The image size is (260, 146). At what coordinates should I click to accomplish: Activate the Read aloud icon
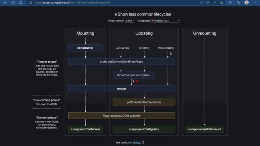[214, 2]
